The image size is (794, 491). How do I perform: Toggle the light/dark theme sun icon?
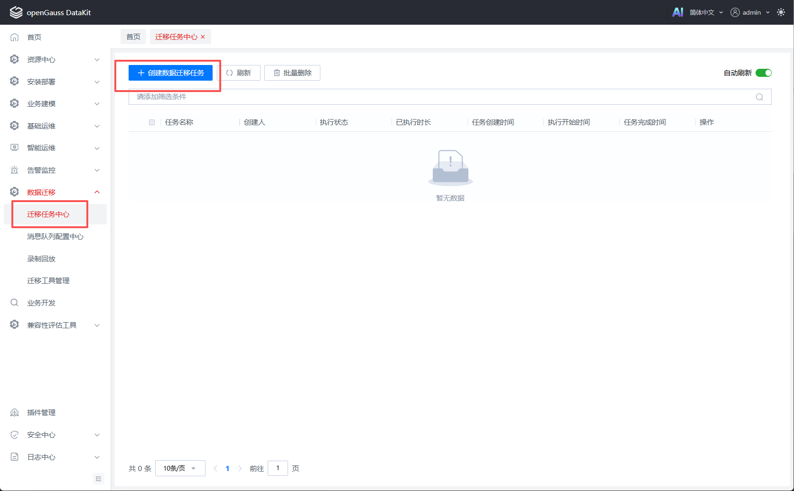coord(781,12)
